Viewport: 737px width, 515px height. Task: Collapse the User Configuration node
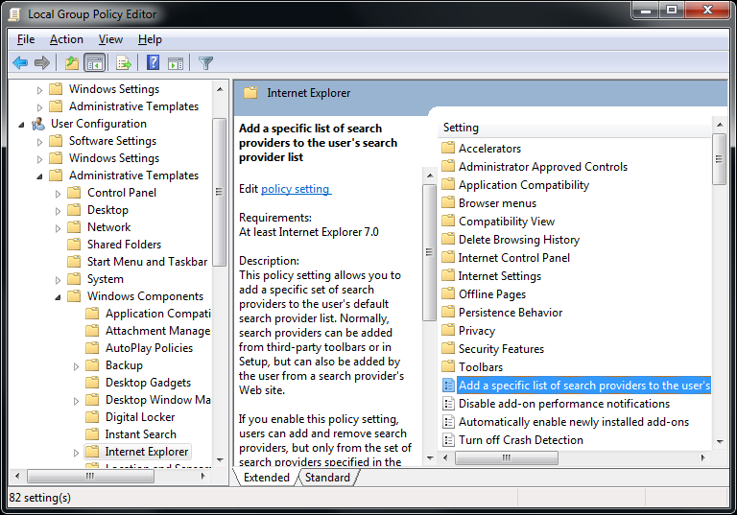click(x=22, y=125)
